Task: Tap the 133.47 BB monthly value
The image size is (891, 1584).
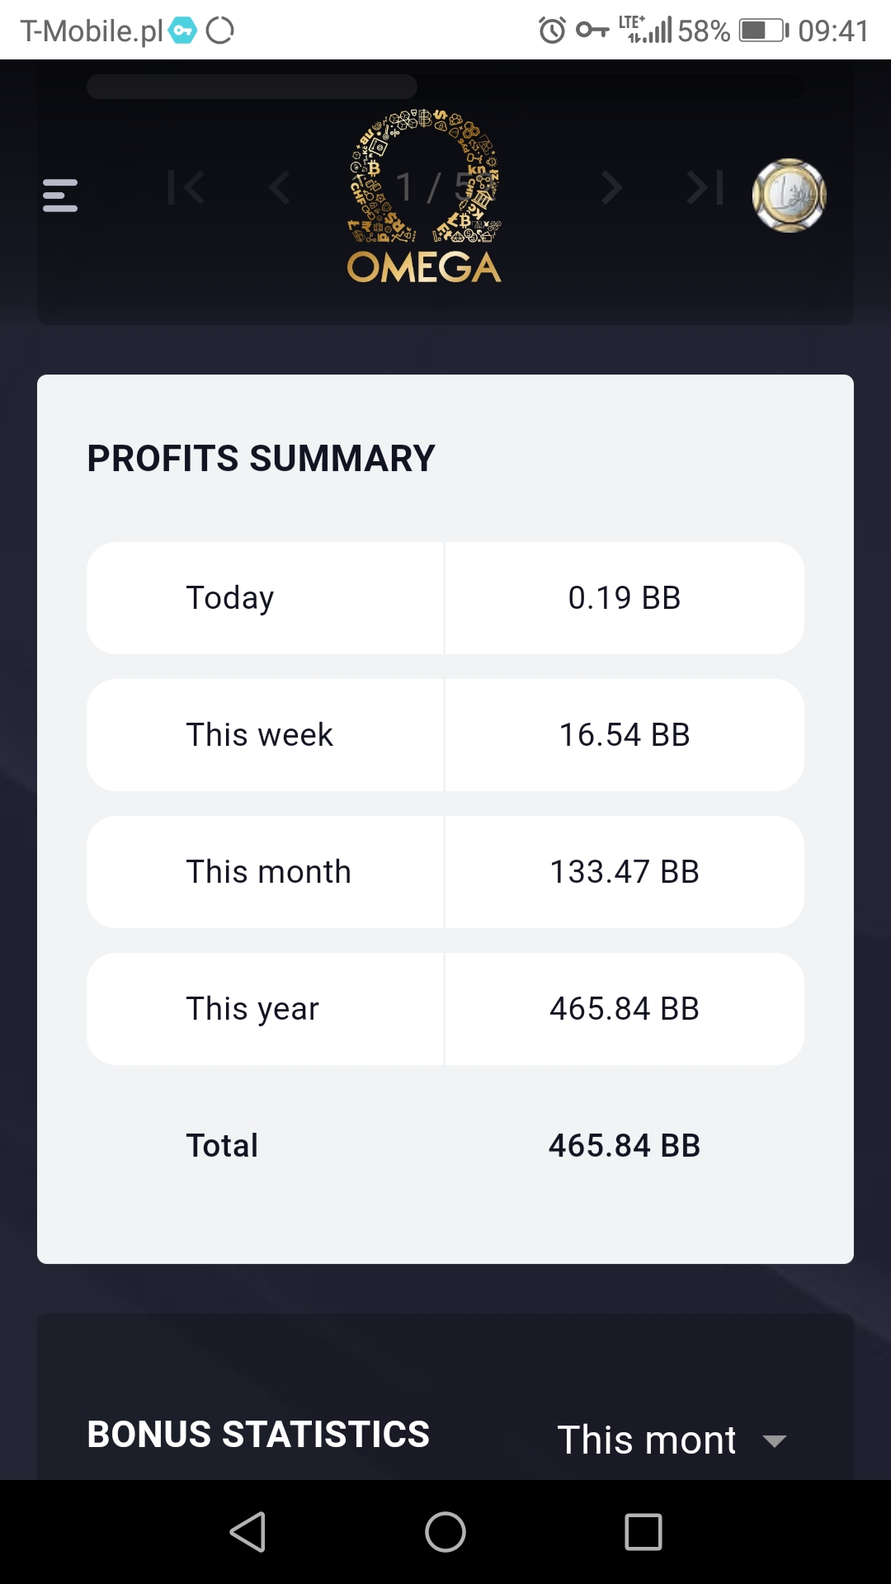Action: pos(625,872)
